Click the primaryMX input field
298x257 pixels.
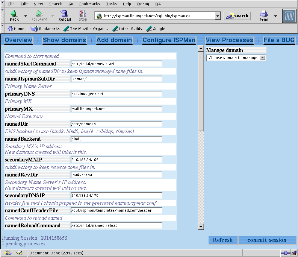(x=116, y=109)
